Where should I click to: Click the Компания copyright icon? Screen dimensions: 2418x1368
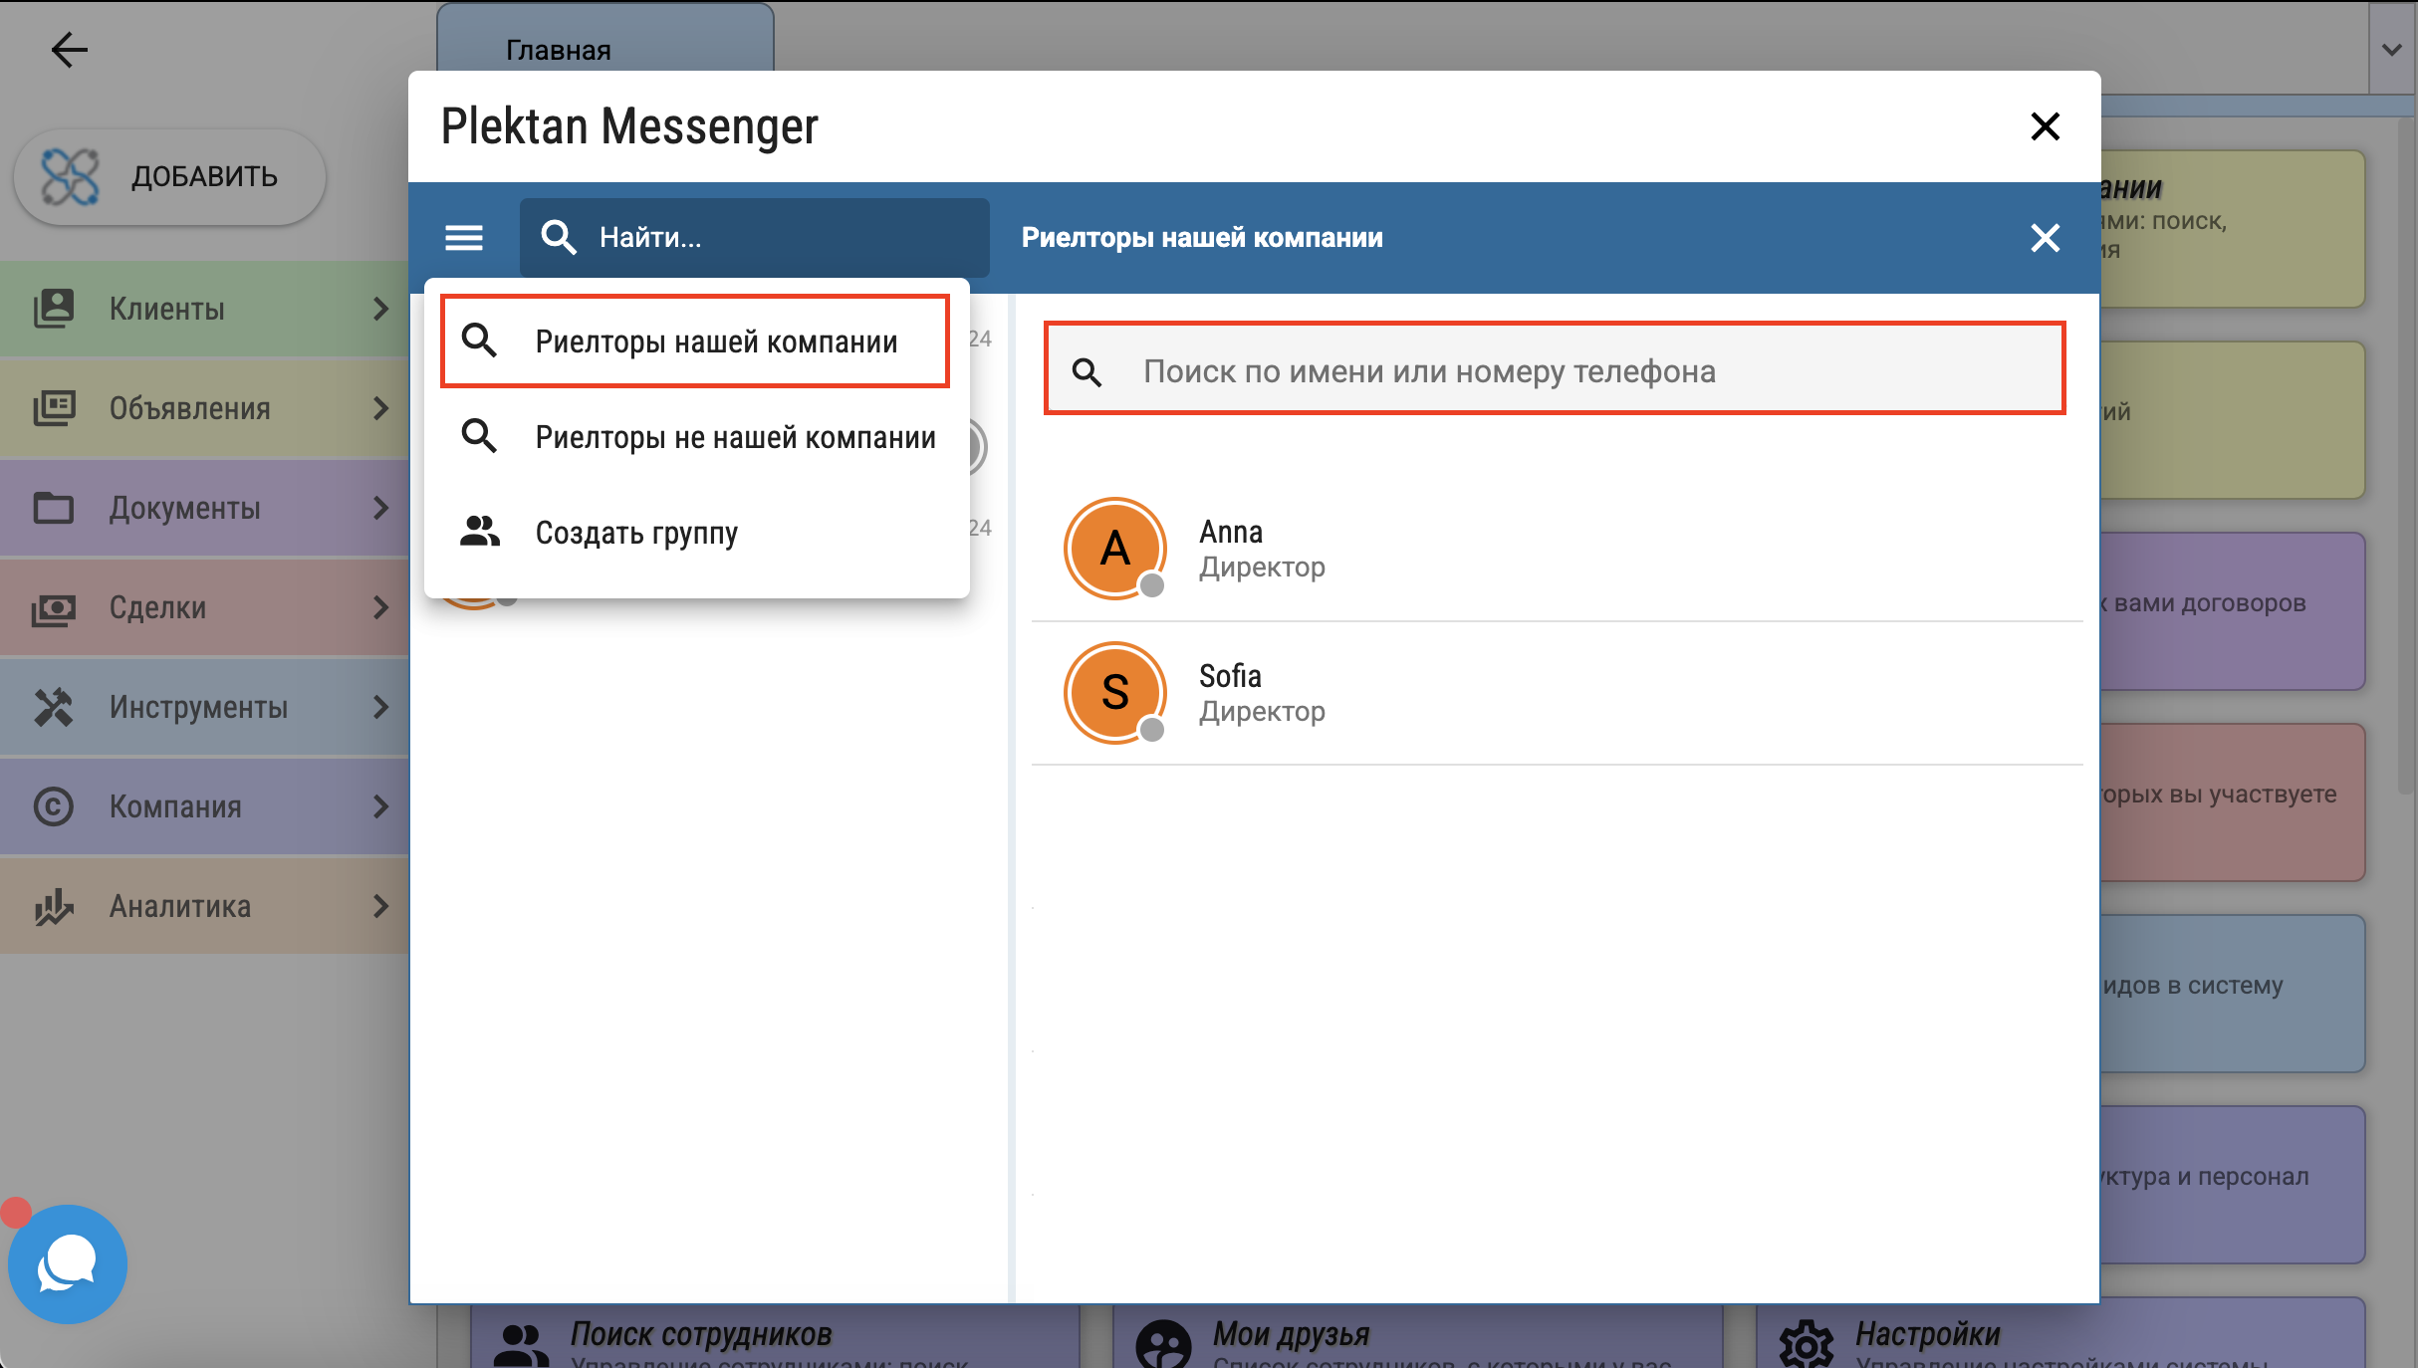[54, 806]
